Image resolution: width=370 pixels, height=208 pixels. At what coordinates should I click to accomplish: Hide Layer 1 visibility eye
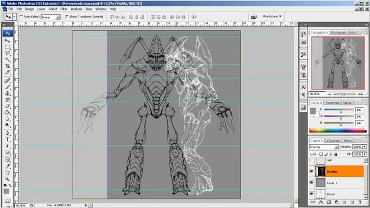point(312,183)
